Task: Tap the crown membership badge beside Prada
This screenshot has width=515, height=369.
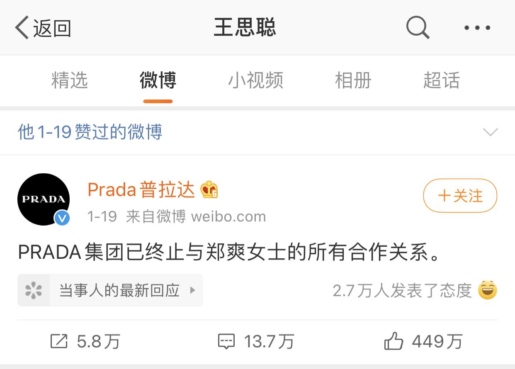Action: click(x=209, y=190)
